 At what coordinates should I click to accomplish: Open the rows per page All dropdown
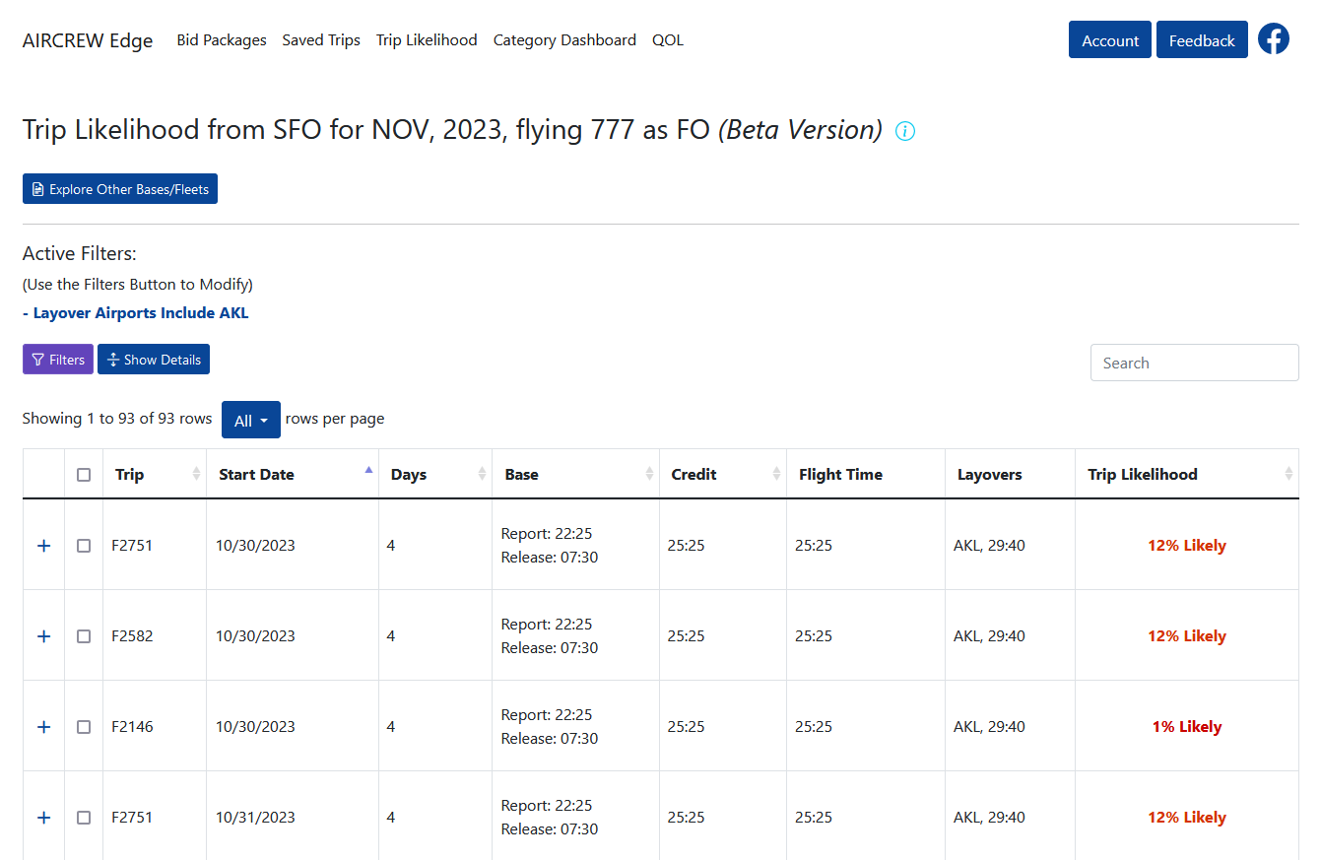coord(251,420)
